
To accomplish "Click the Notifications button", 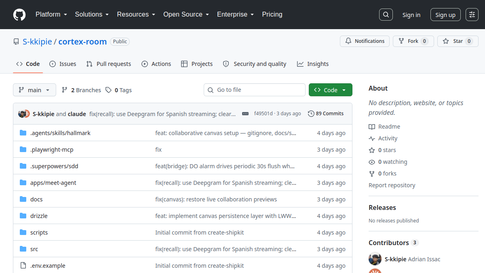I will (365, 41).
